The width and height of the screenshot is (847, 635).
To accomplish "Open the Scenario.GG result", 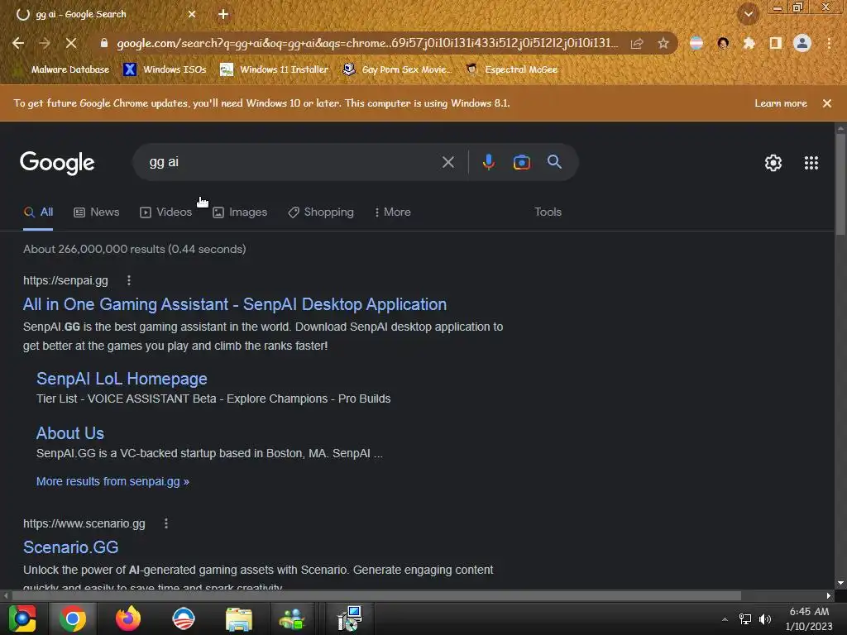I will click(x=71, y=547).
